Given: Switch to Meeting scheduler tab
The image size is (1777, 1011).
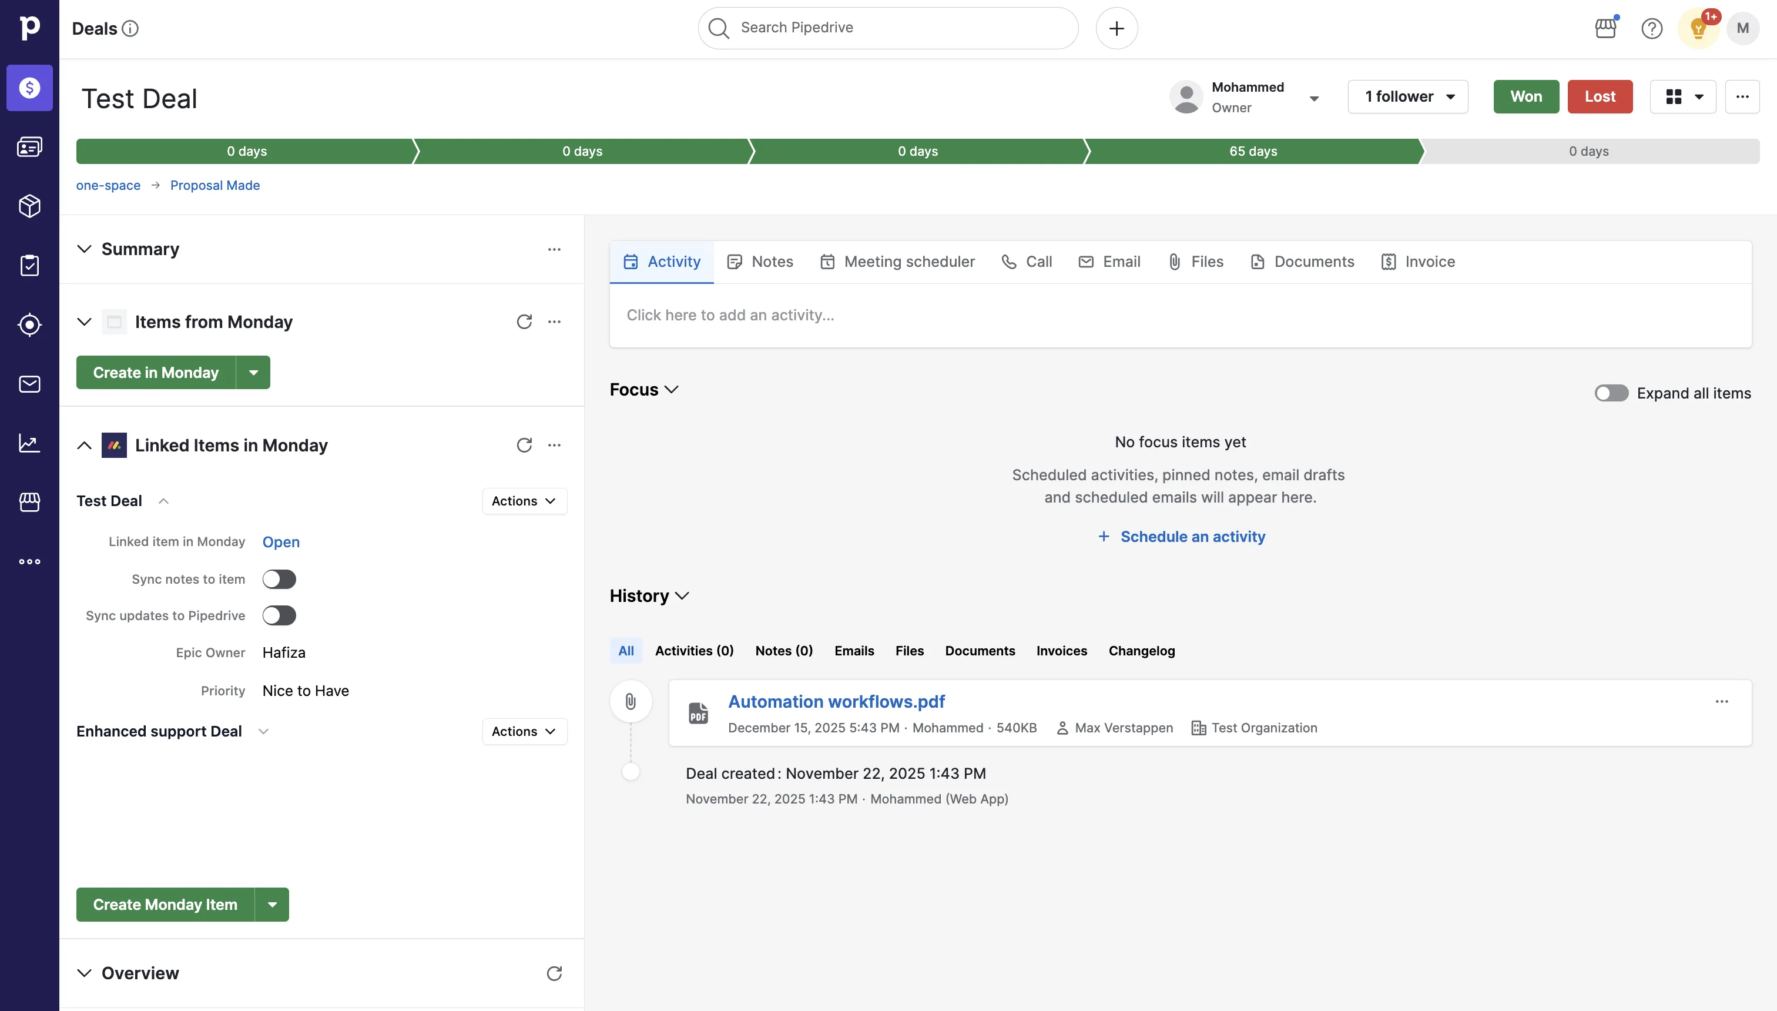Looking at the screenshot, I should tap(897, 262).
